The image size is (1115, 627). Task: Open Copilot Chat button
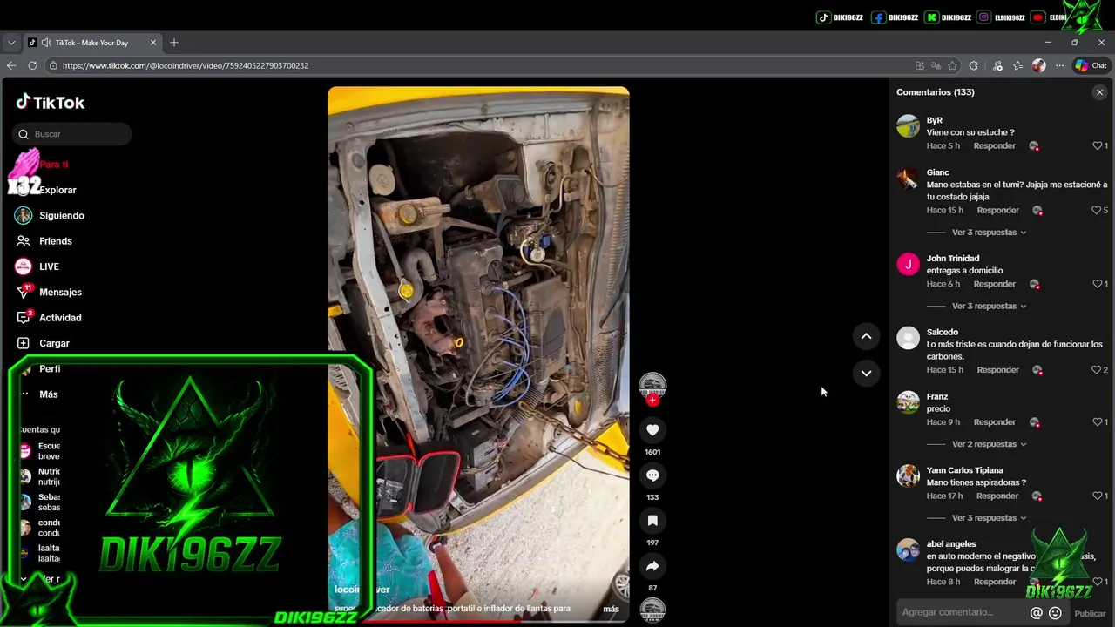pos(1091,65)
